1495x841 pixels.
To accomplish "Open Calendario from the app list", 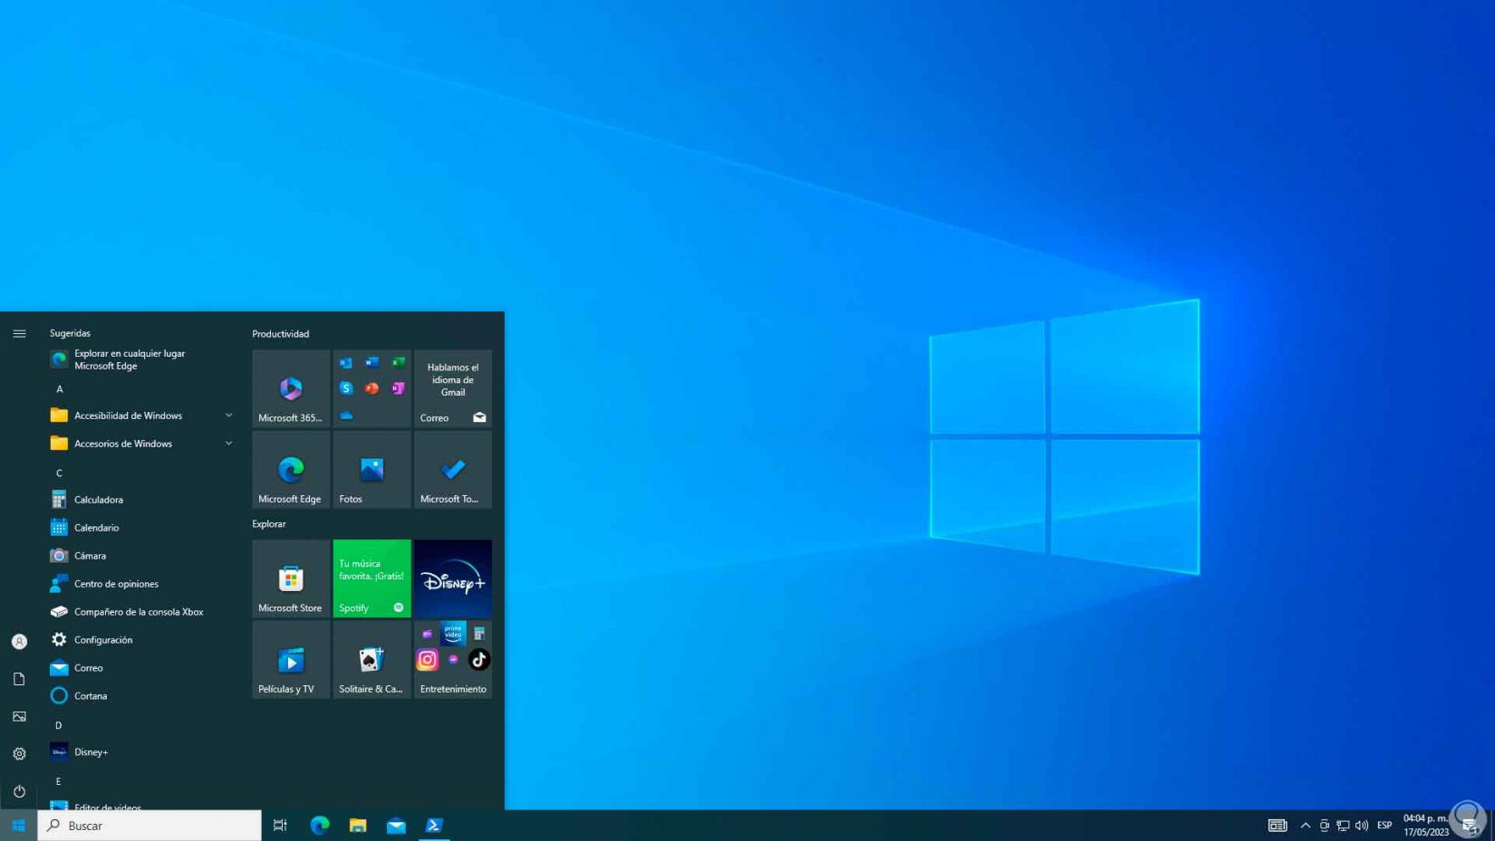I will [x=143, y=528].
